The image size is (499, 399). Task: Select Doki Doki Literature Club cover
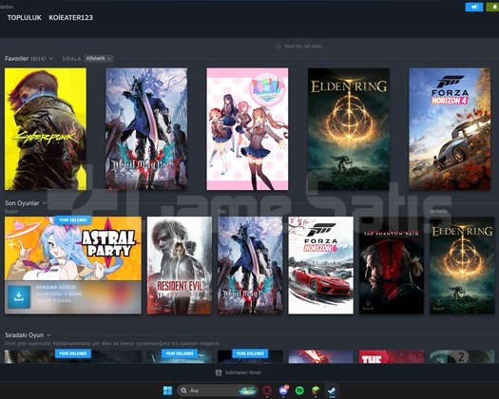click(x=247, y=129)
